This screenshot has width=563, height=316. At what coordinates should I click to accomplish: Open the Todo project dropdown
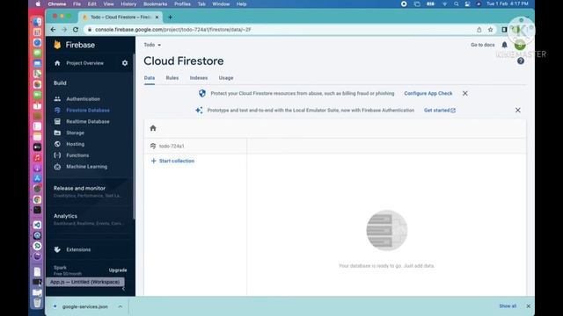click(152, 45)
